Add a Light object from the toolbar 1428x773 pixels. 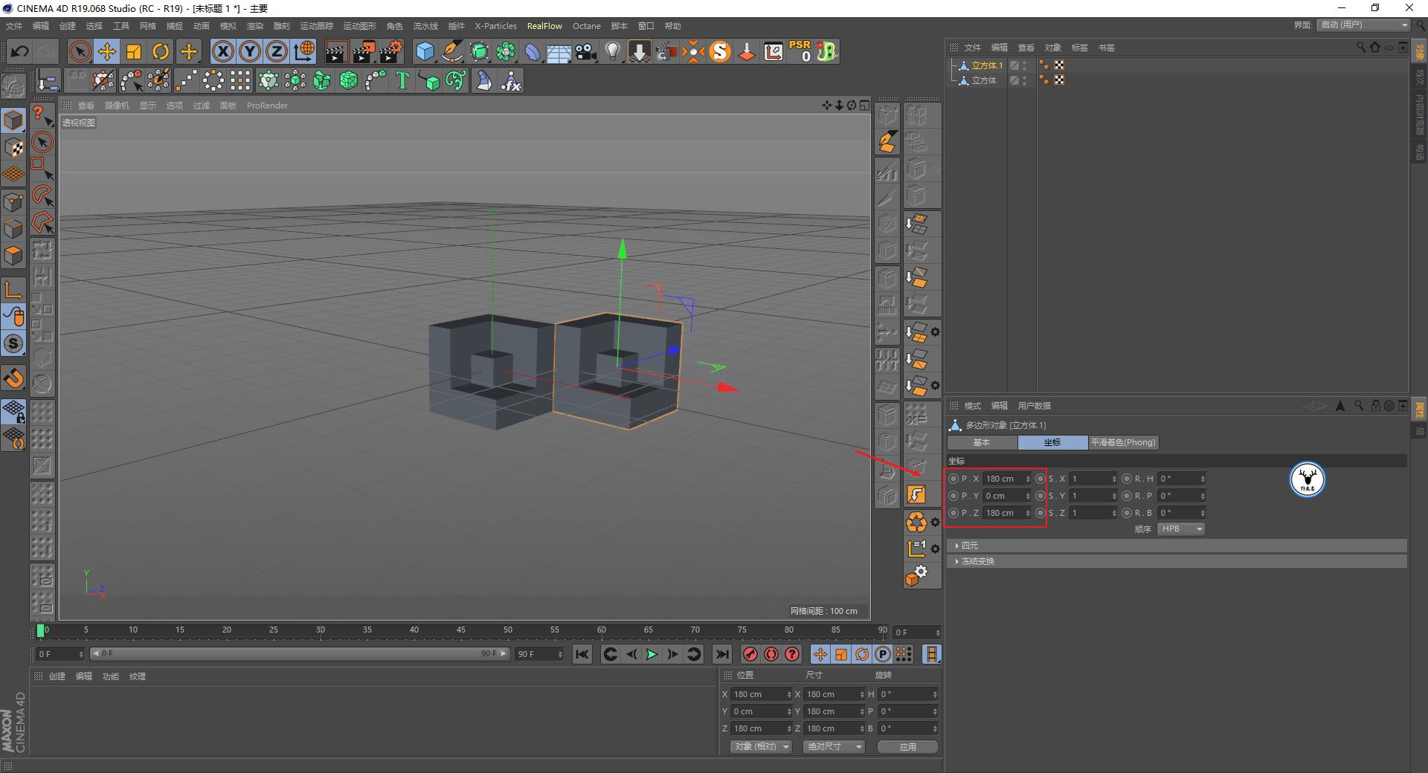(611, 51)
